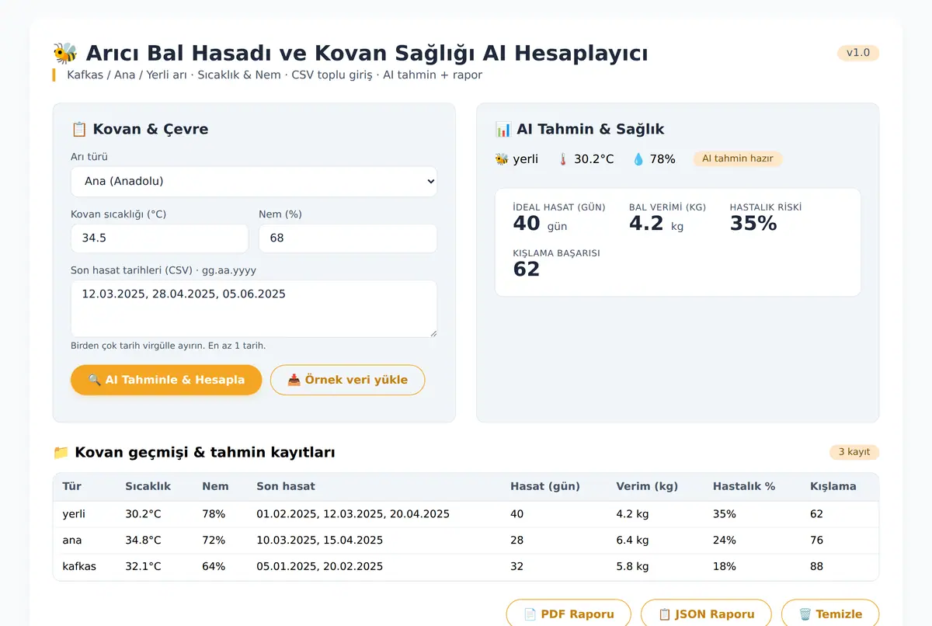Click dates cell 05.01.2025, 20.02.2025
This screenshot has width=932, height=626.
pyautogui.click(x=320, y=567)
